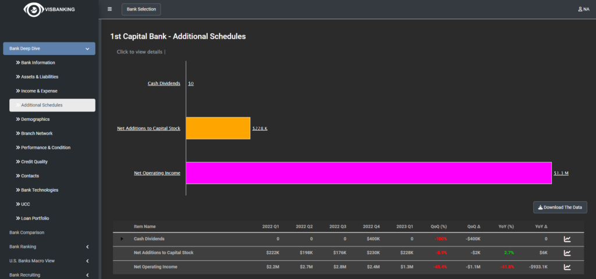
Task: Click the magenta Net Operating Income bar
Action: coord(368,173)
